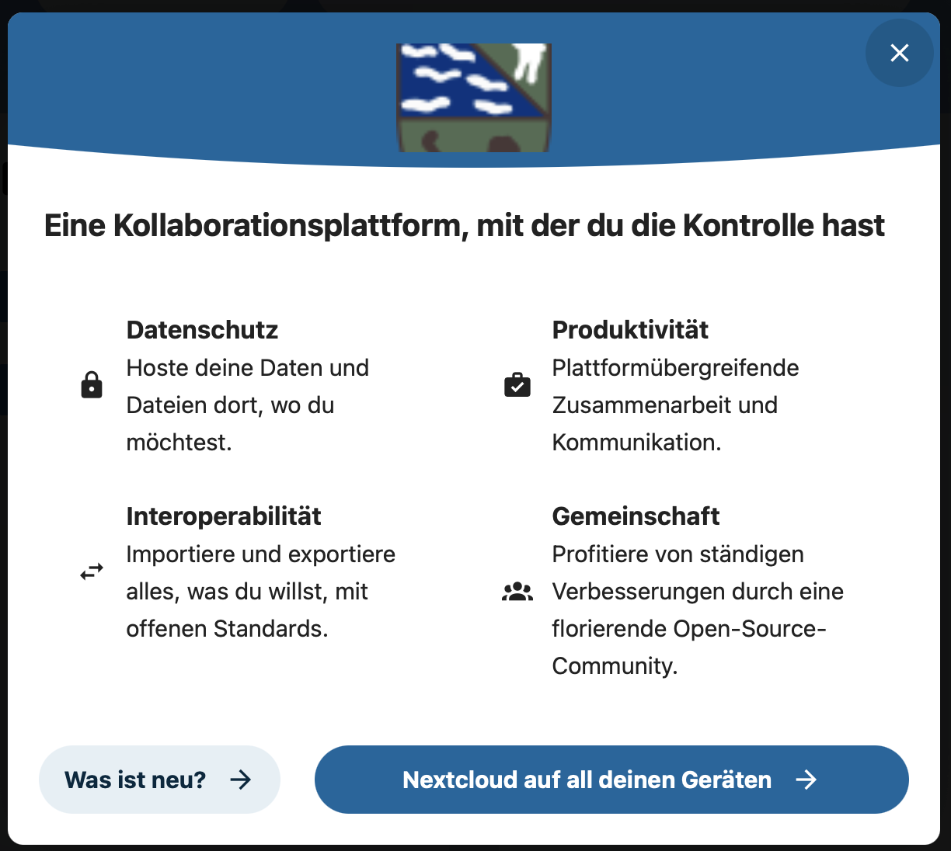Click the dark backdrop outside the dialog

coord(3,466)
